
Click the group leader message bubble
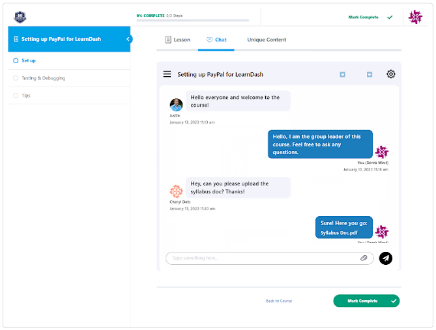click(320, 144)
